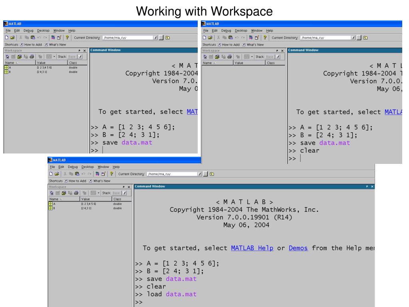Viewport: 409px width, 307px height.
Task: Click How to Add shortcut in top-left window
Action: tap(31, 45)
